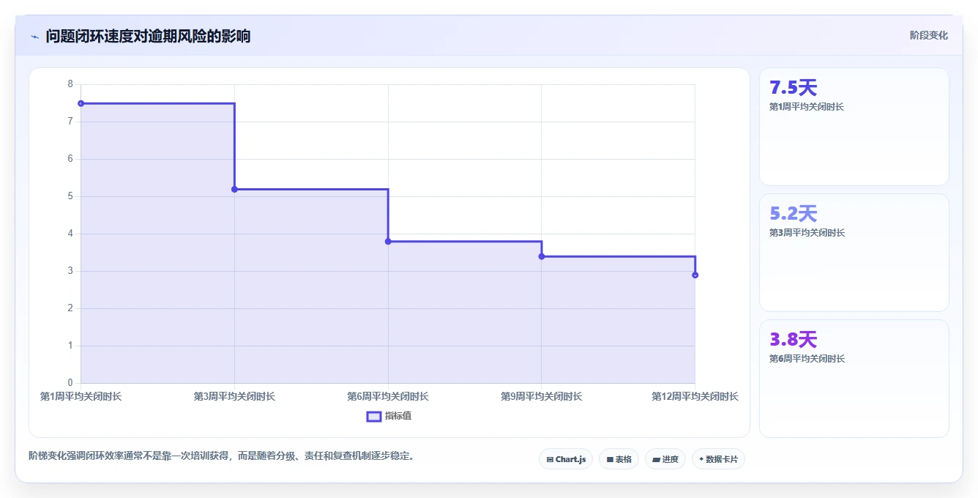Select the Chart.js tag

click(x=566, y=459)
